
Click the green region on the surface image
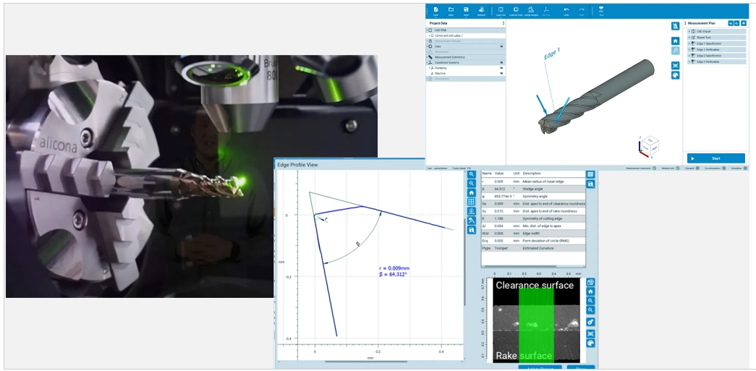coord(536,325)
